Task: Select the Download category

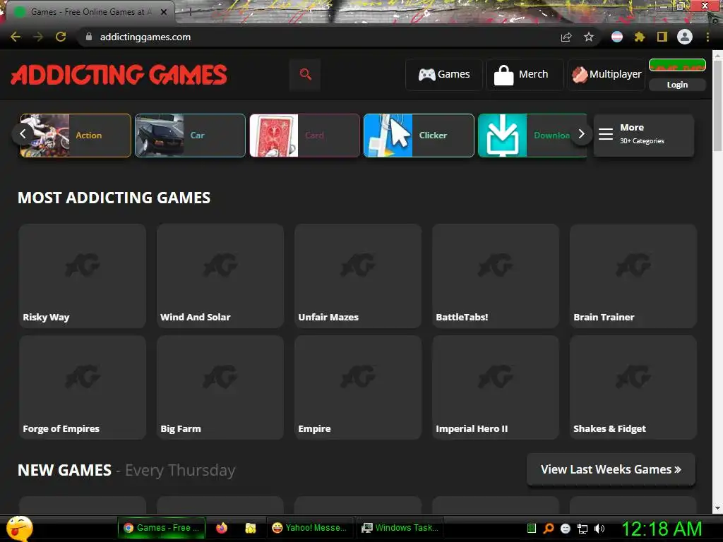Action: point(525,135)
